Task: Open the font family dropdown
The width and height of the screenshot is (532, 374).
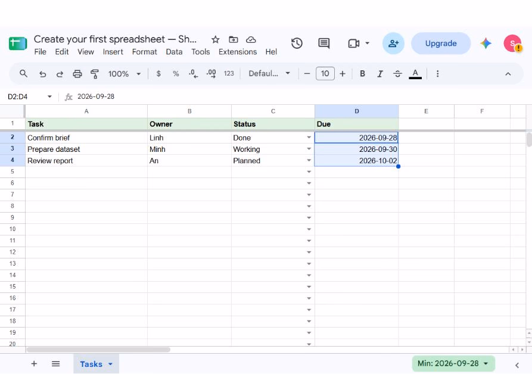Action: point(269,74)
